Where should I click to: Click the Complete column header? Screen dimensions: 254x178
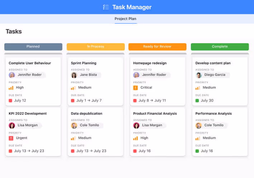coord(220,47)
